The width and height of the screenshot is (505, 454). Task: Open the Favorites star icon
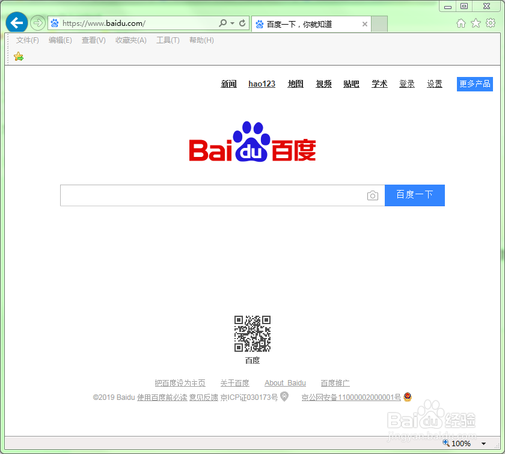(474, 22)
